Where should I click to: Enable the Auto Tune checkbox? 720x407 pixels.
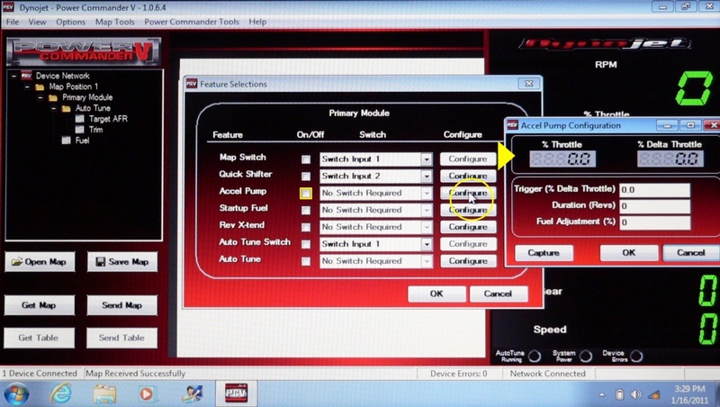click(x=306, y=261)
